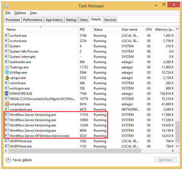Click the End task button
182x170 pixels.
(165, 160)
